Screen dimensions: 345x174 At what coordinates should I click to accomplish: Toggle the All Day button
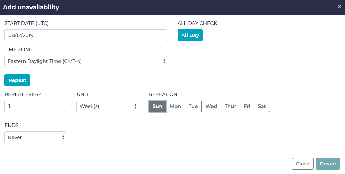click(x=190, y=35)
